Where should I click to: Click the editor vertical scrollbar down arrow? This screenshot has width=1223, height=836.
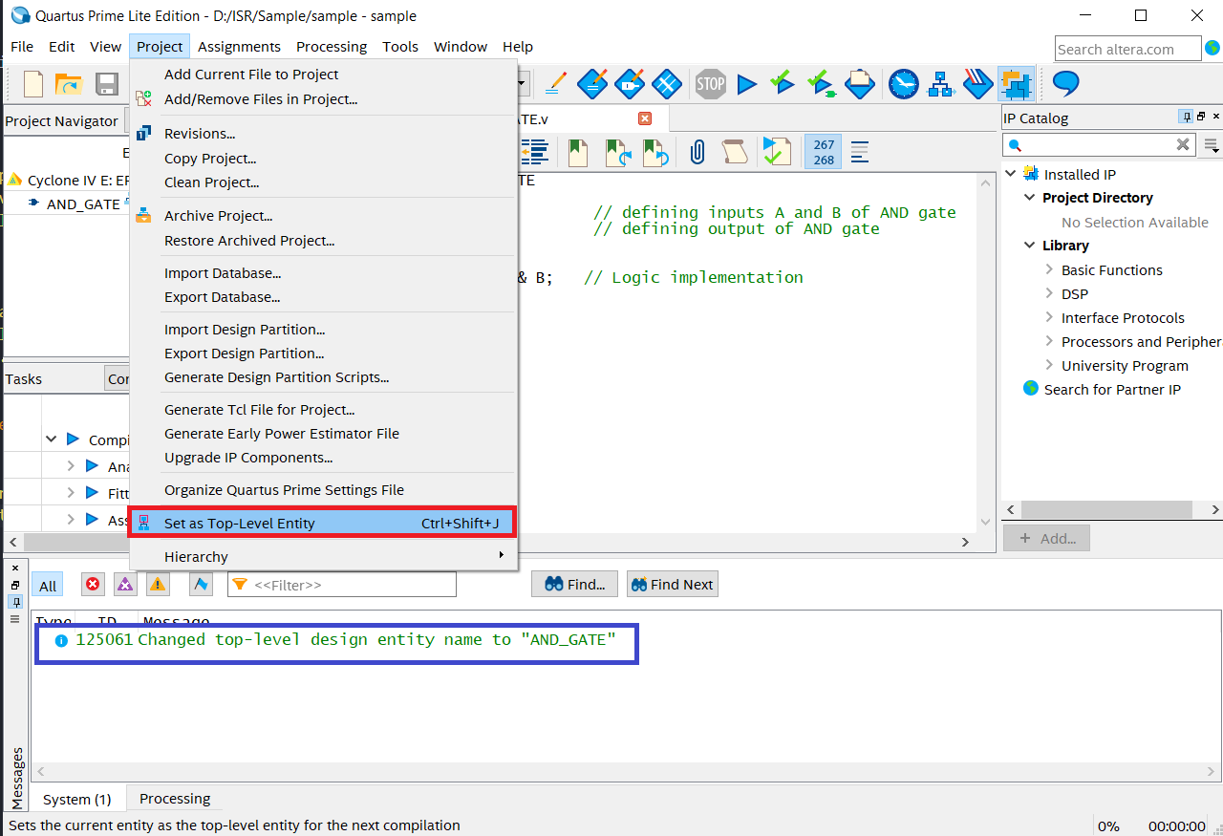[986, 522]
